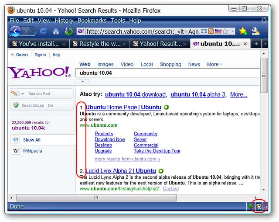The width and height of the screenshot is (279, 222).
Task: Click the Yahoo search box with "ubuntu 10.04"
Action: pyautogui.click(x=167, y=73)
